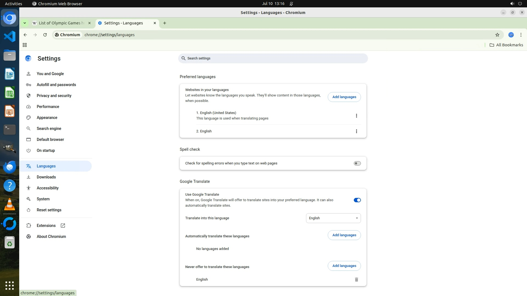This screenshot has height=296, width=527.
Task: Open Chromium three-dot main menu
Action: [521, 35]
